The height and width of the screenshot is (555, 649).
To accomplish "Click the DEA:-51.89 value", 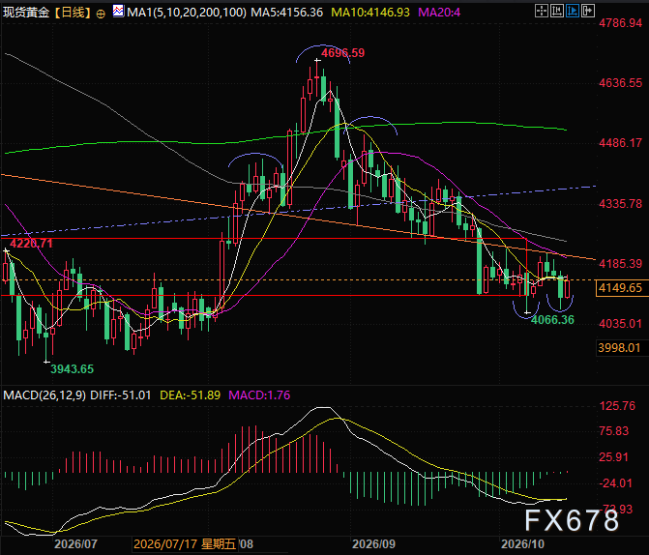I will (x=190, y=395).
